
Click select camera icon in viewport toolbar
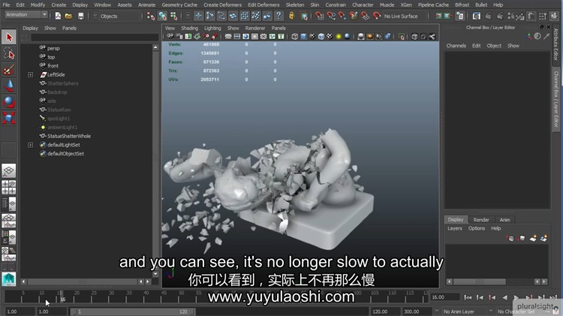point(170,36)
